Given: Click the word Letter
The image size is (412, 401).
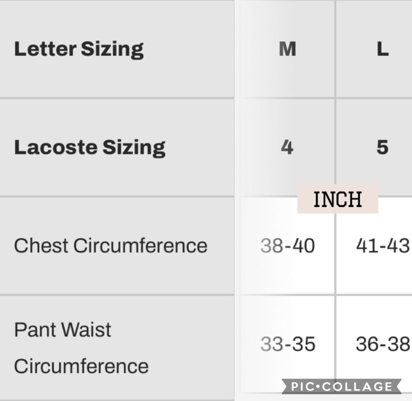Looking at the screenshot, I should [x=45, y=49].
